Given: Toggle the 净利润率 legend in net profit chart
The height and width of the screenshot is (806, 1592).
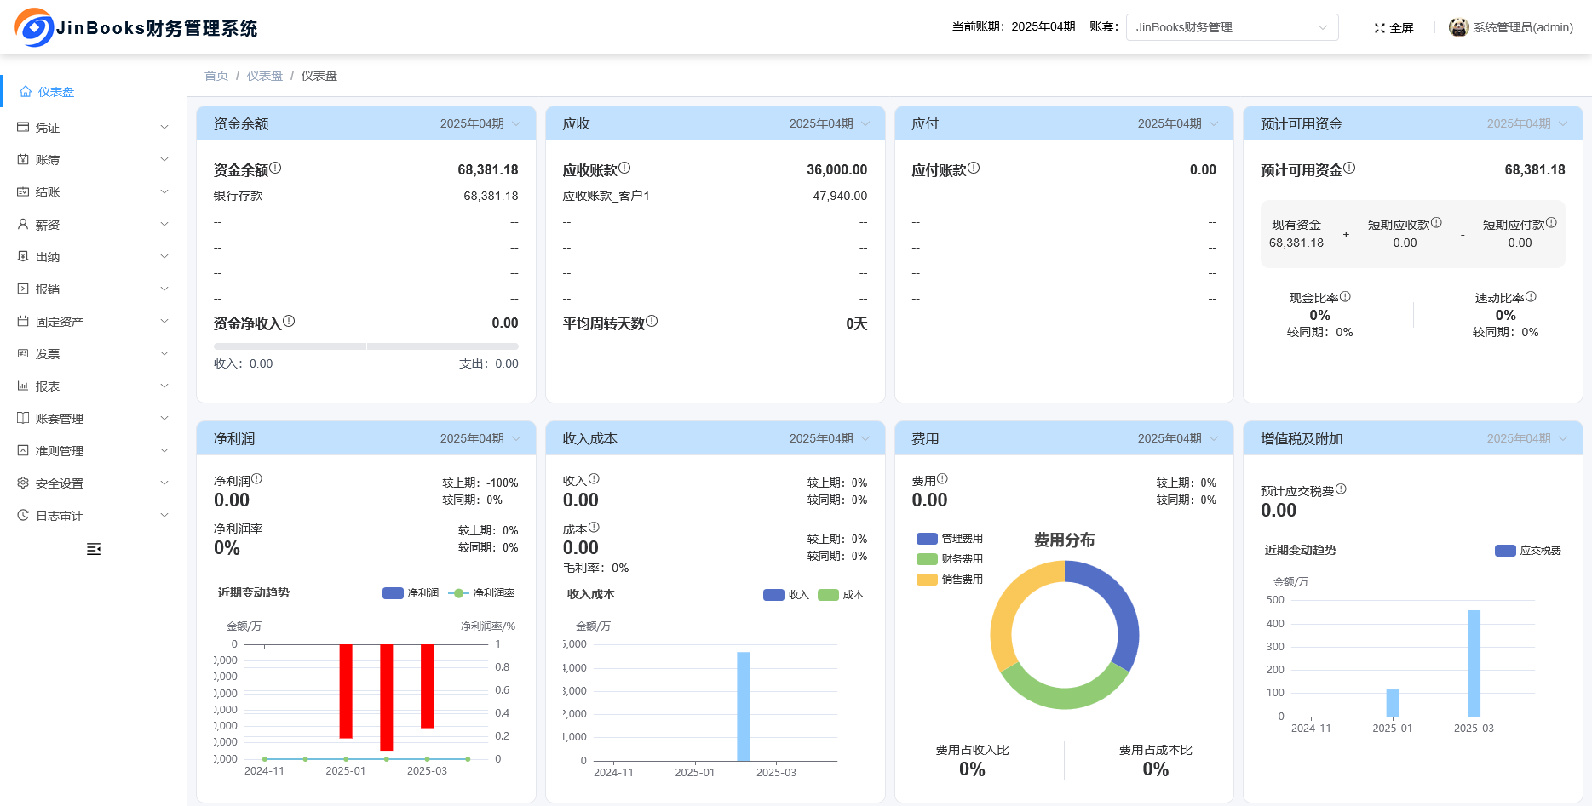Looking at the screenshot, I should pos(488,593).
